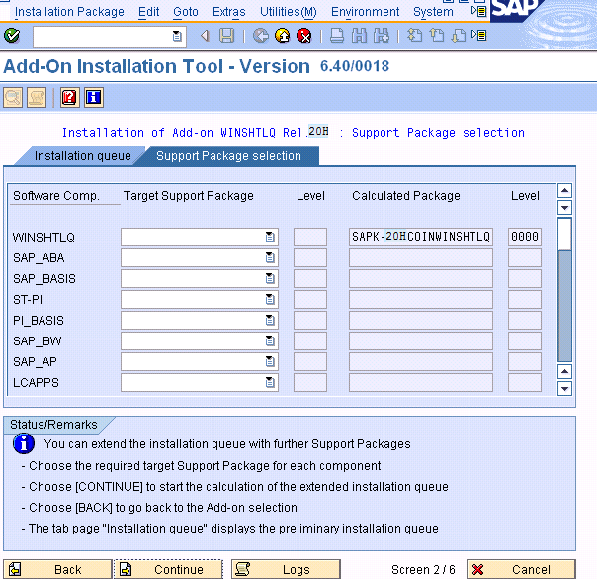597x581 pixels.
Task: Click the Customize Local Layout icon in toolbar
Action: [x=479, y=36]
